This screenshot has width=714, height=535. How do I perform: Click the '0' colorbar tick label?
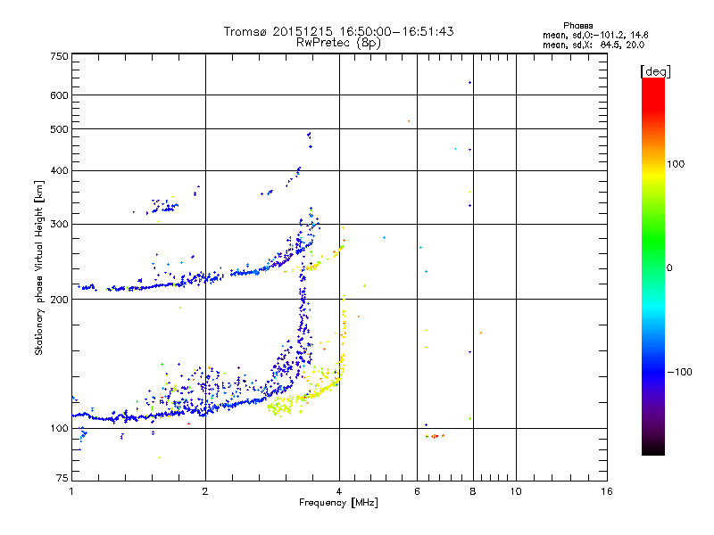coord(669,267)
